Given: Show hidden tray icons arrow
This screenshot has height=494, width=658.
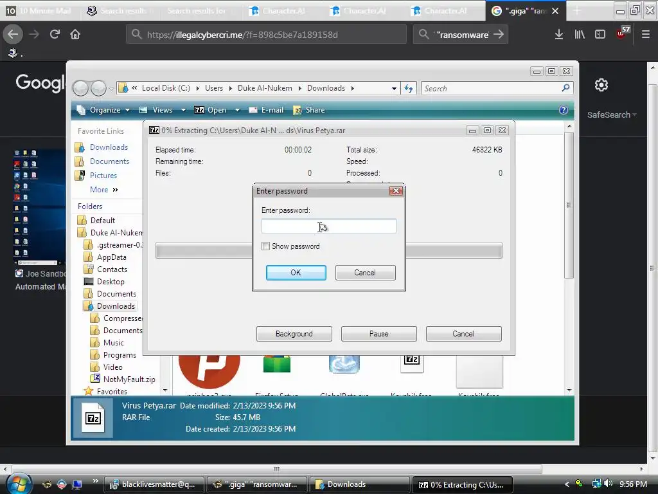Looking at the screenshot, I should (x=567, y=484).
